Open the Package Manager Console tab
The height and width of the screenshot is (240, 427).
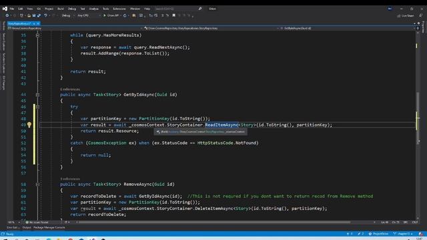pos(49,227)
